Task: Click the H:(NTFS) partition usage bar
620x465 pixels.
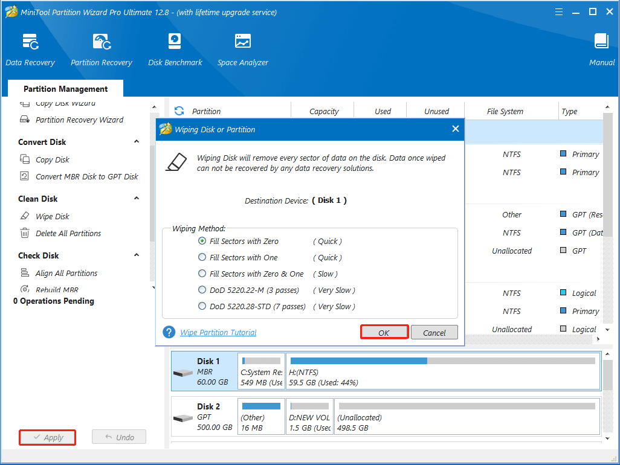Action: coord(442,361)
